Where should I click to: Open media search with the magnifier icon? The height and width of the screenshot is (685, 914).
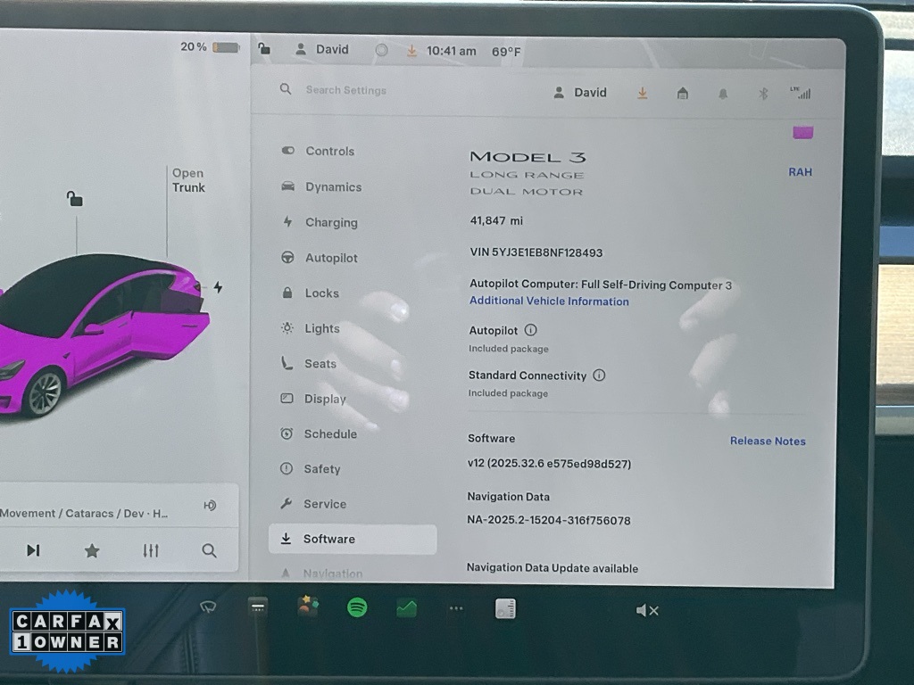(x=209, y=550)
